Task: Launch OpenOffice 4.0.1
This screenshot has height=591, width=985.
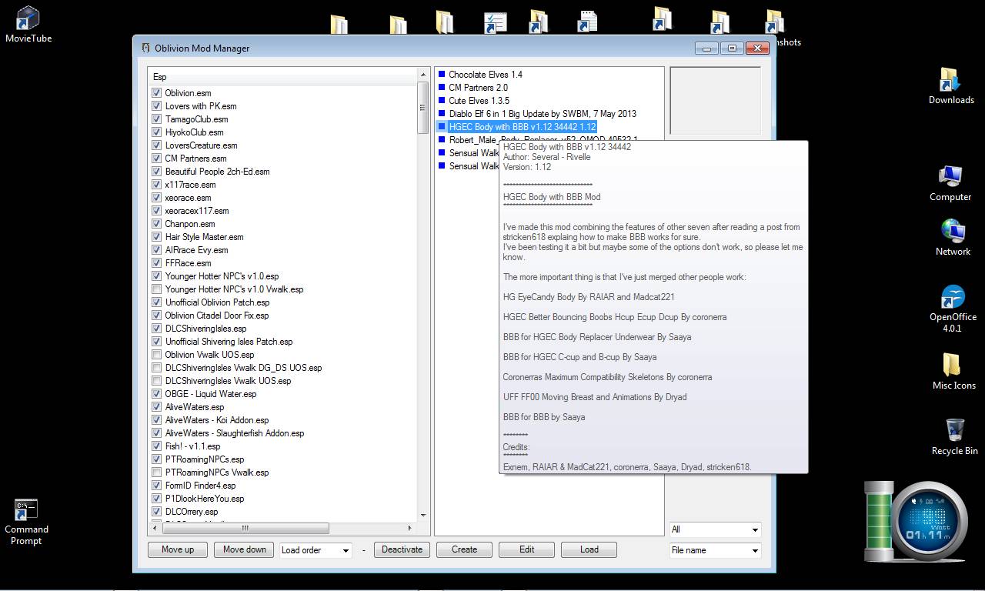Action: click(953, 296)
